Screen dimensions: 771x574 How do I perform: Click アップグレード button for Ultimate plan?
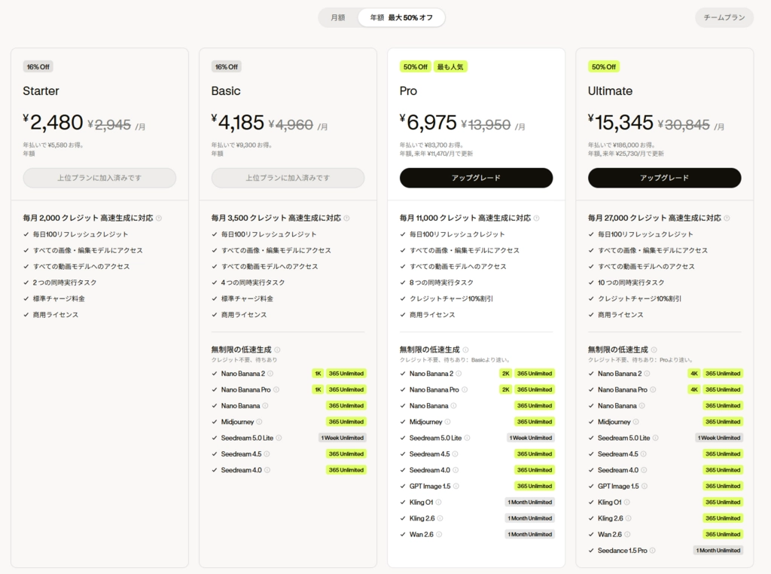point(664,178)
